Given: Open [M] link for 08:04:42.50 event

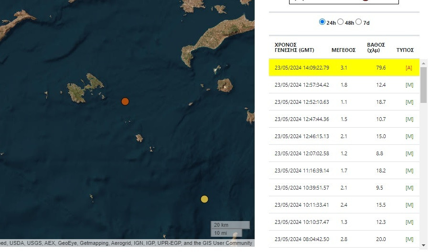Looking at the screenshot, I should [x=409, y=239].
